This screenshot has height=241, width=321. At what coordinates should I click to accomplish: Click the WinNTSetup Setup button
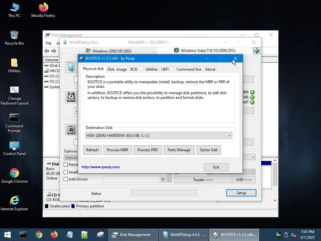coord(241,193)
